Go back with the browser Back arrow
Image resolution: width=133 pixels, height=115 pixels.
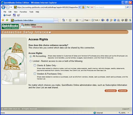coord(3,7)
